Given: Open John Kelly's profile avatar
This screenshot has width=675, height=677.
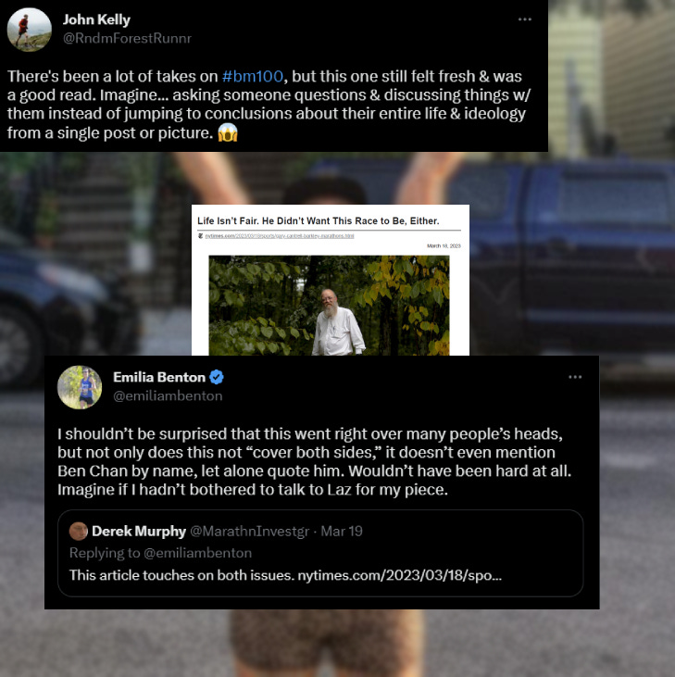Looking at the screenshot, I should tap(30, 30).
